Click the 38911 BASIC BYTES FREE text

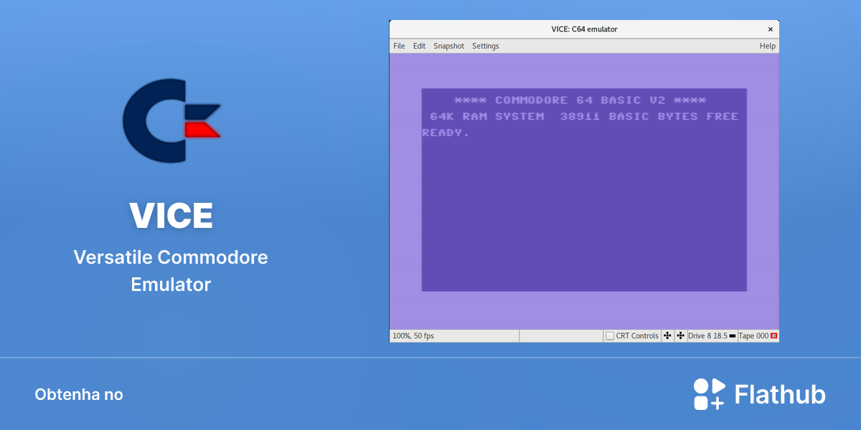[649, 116]
